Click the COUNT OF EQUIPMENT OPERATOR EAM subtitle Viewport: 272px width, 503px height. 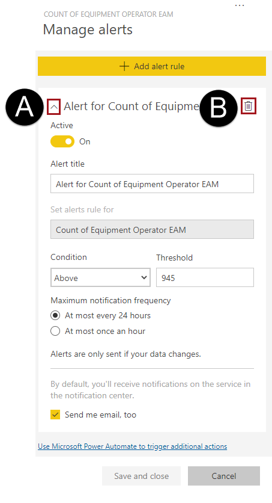(109, 14)
